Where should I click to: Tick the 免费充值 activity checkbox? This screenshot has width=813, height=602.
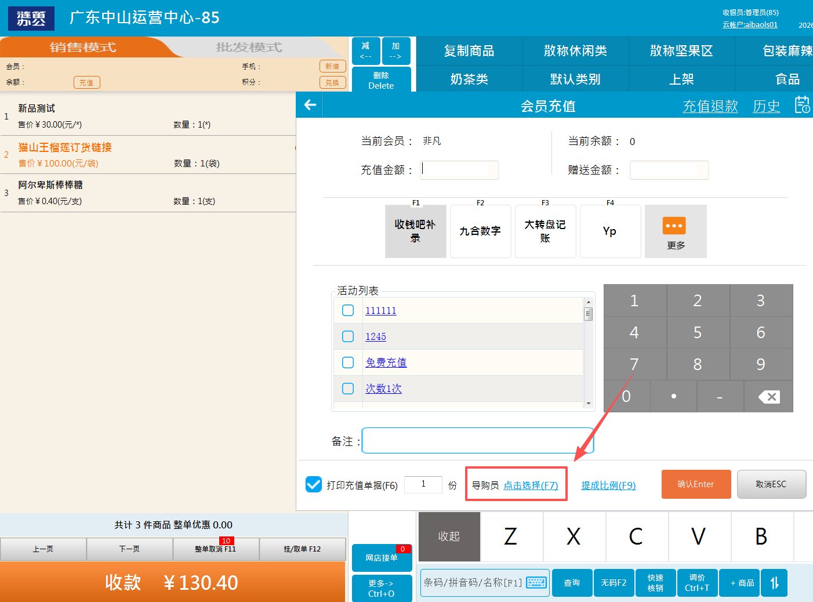click(348, 362)
